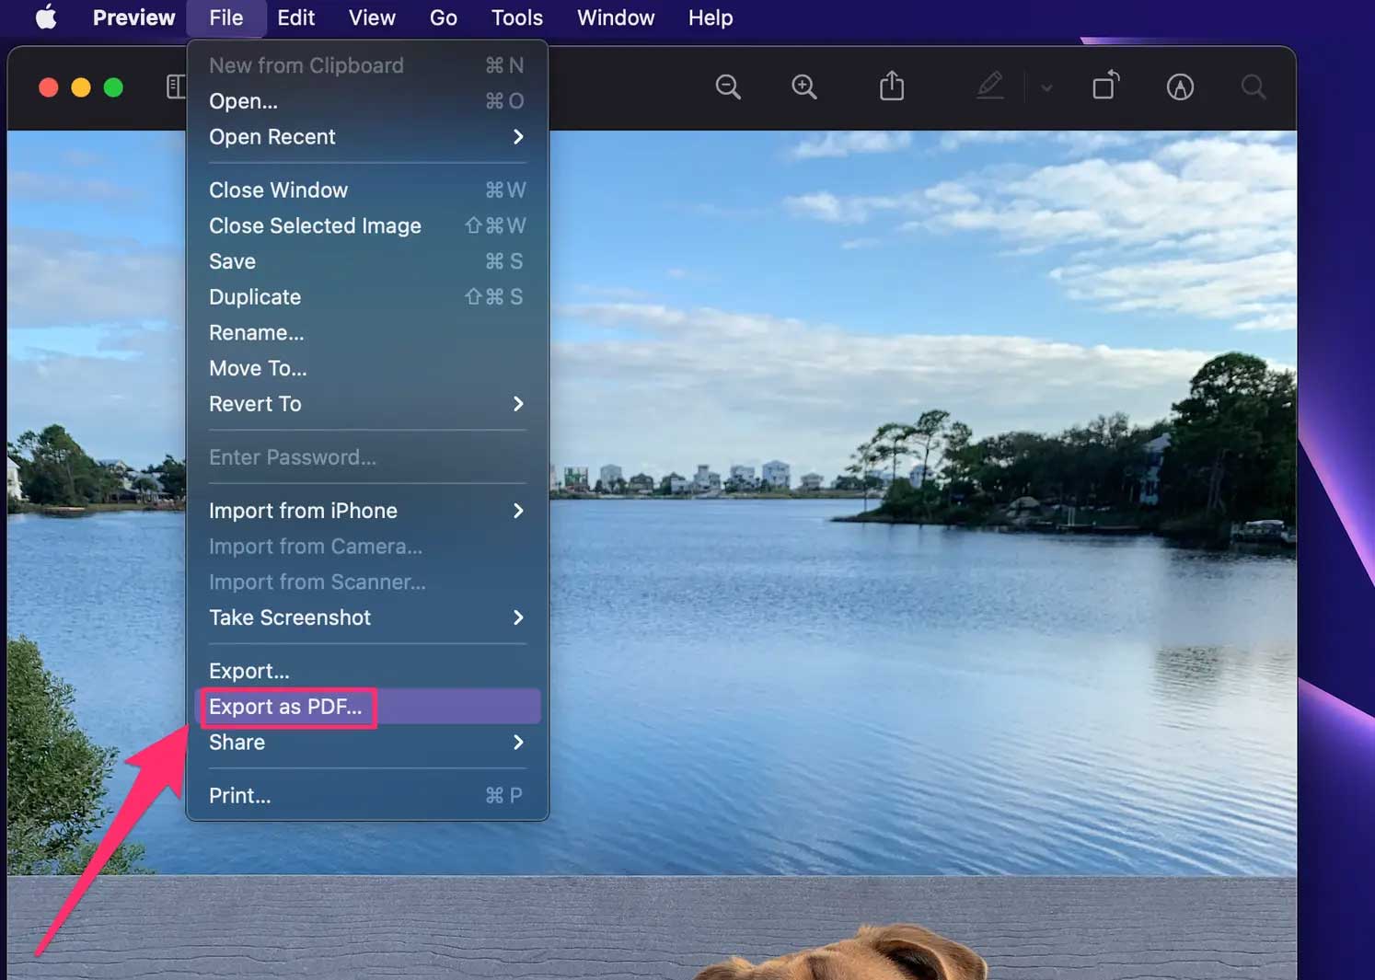The image size is (1375, 980).
Task: Click the red close window button
Action: tap(49, 87)
